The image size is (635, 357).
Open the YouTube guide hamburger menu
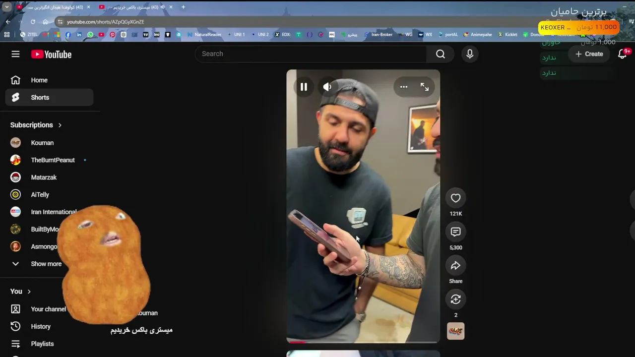click(x=15, y=54)
